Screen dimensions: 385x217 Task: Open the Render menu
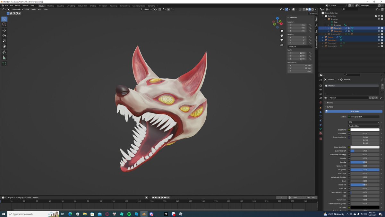(x=18, y=5)
